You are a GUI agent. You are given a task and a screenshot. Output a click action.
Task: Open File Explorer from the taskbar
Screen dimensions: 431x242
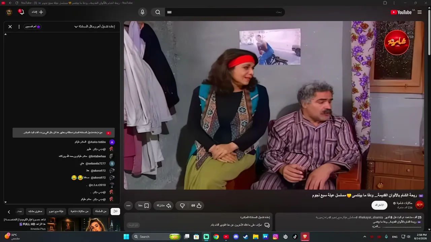click(x=256, y=237)
